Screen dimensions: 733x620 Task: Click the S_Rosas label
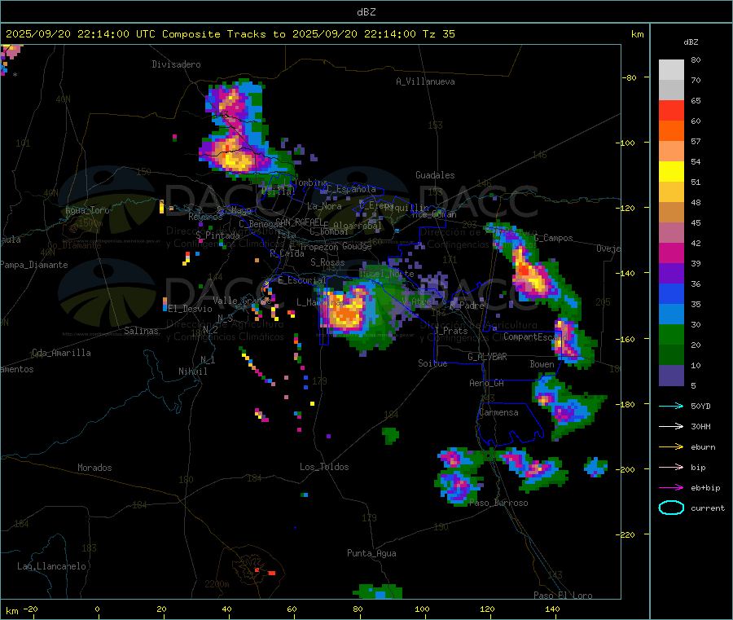tap(327, 262)
